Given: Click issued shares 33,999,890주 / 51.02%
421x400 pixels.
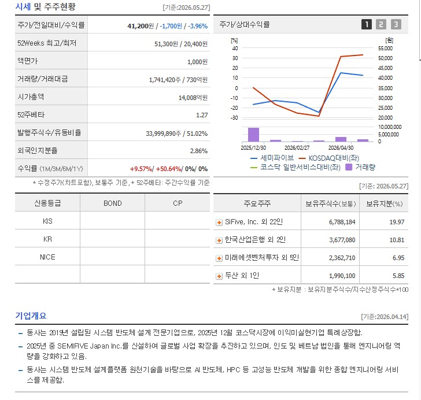Looking at the screenshot, I should pos(177,134).
